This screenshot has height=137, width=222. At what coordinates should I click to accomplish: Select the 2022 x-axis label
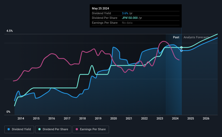144,118
